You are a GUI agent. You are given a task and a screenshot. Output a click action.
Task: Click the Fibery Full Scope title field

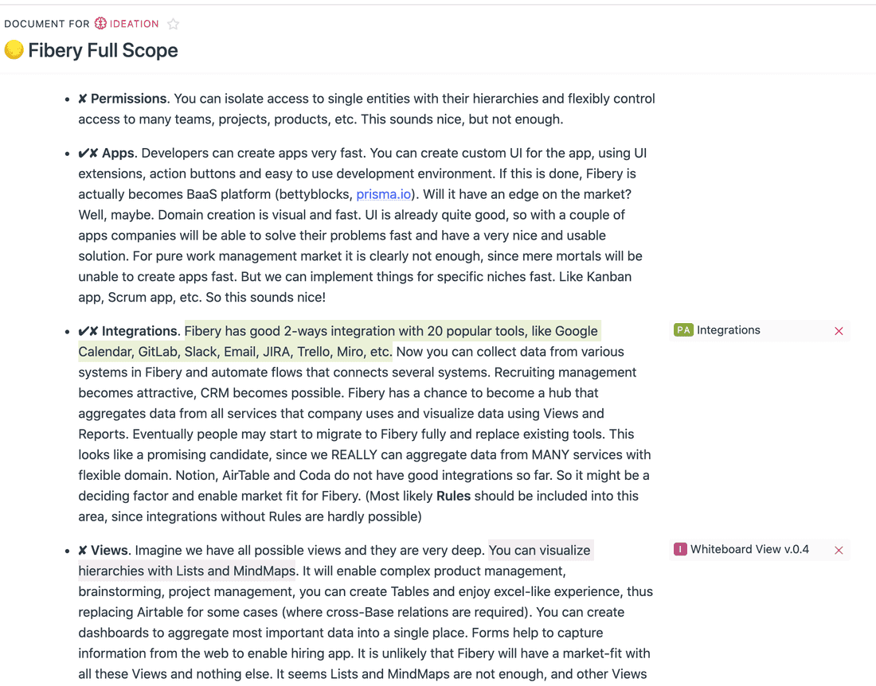tap(102, 50)
